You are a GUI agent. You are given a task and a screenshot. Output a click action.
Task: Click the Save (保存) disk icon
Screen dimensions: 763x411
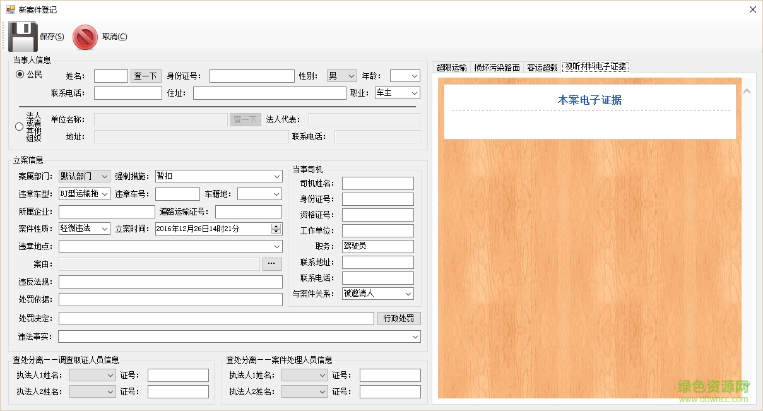tap(24, 36)
